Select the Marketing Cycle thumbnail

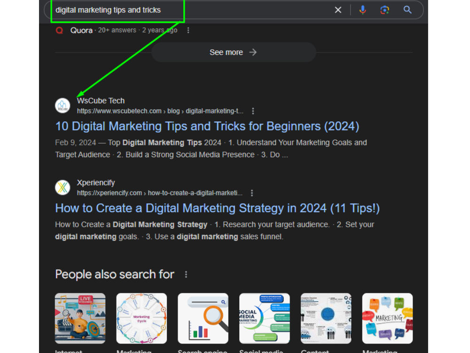(x=141, y=318)
